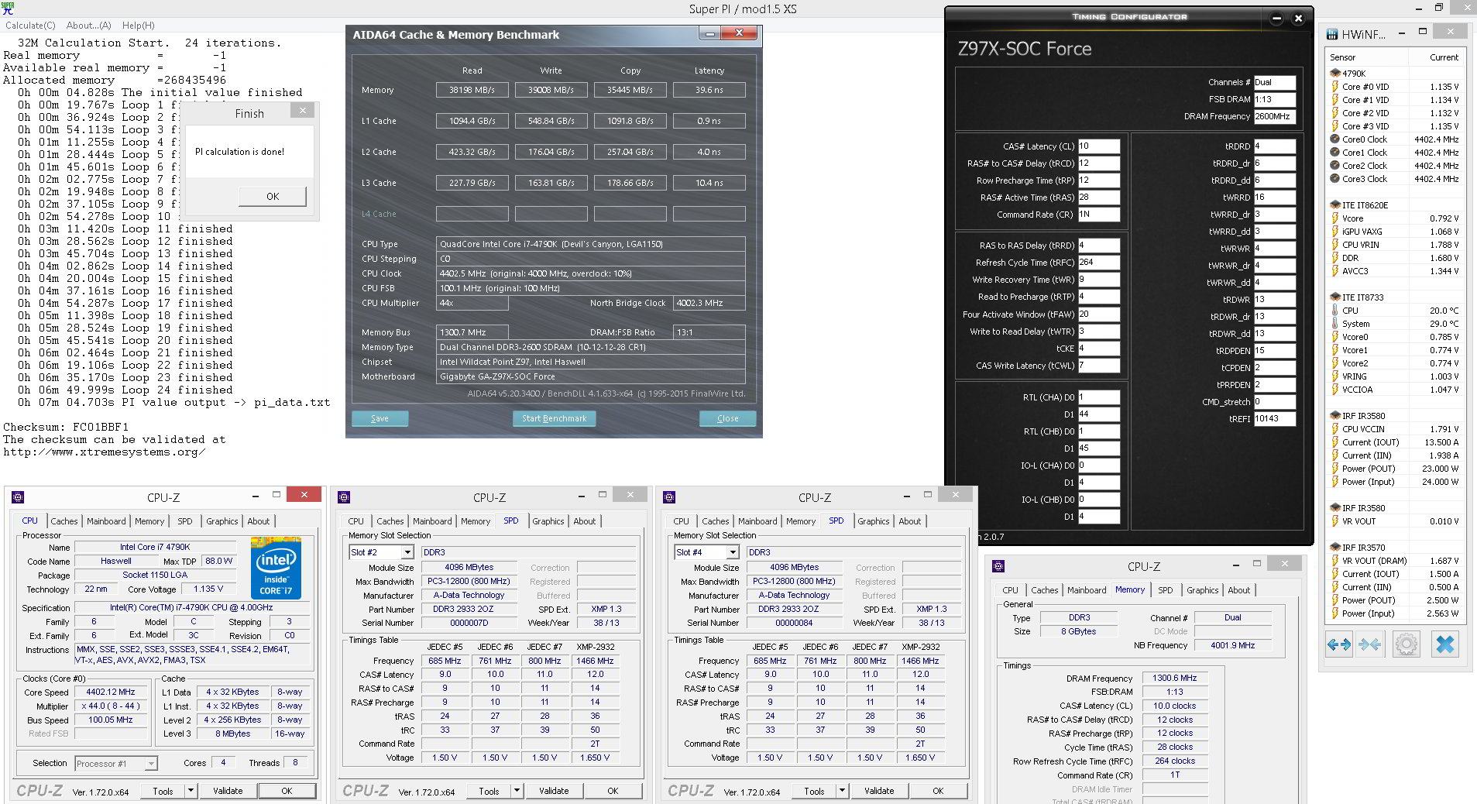
Task: Click the Command Rate (CR) field in Timing Configurator
Action: coord(1099,215)
